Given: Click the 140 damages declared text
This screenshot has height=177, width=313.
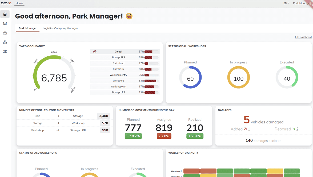Looking at the screenshot, I should 263,141.
